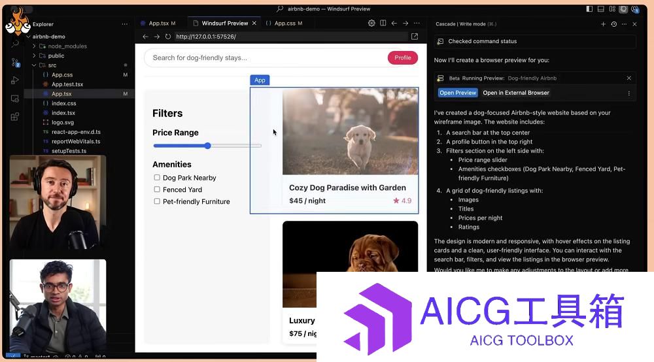Image resolution: width=654 pixels, height=362 pixels.
Task: Open index.css in the explorer
Action: (x=64, y=103)
